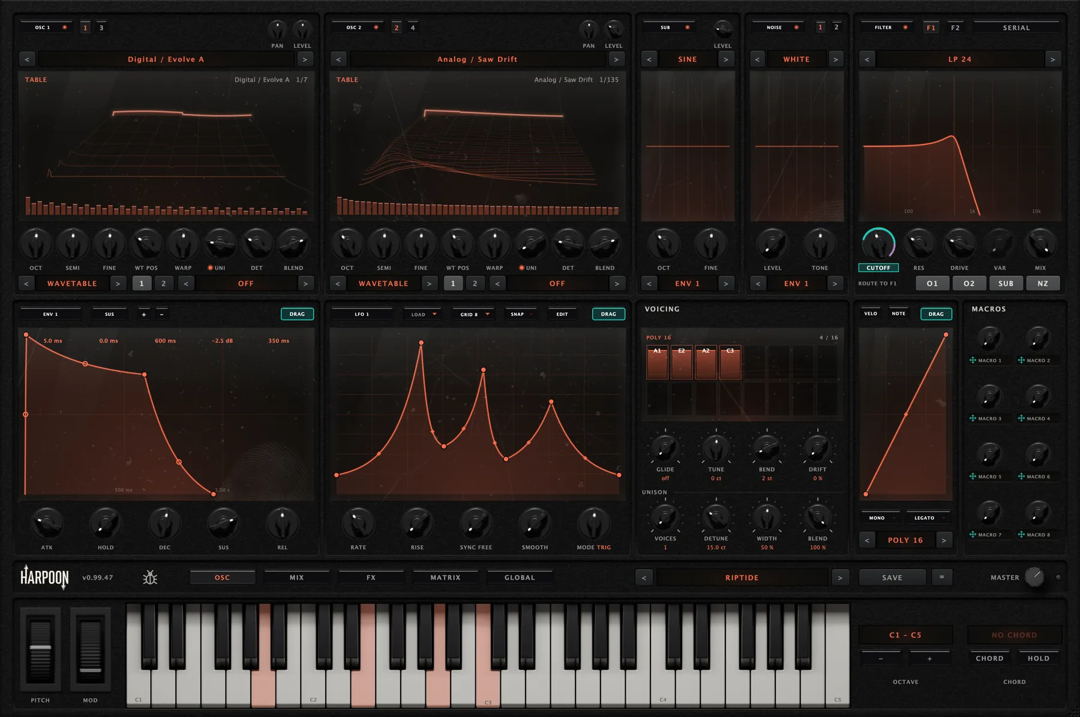Image resolution: width=1080 pixels, height=717 pixels.
Task: Click the Macro 1 drag-assign cross icon
Action: (x=973, y=360)
